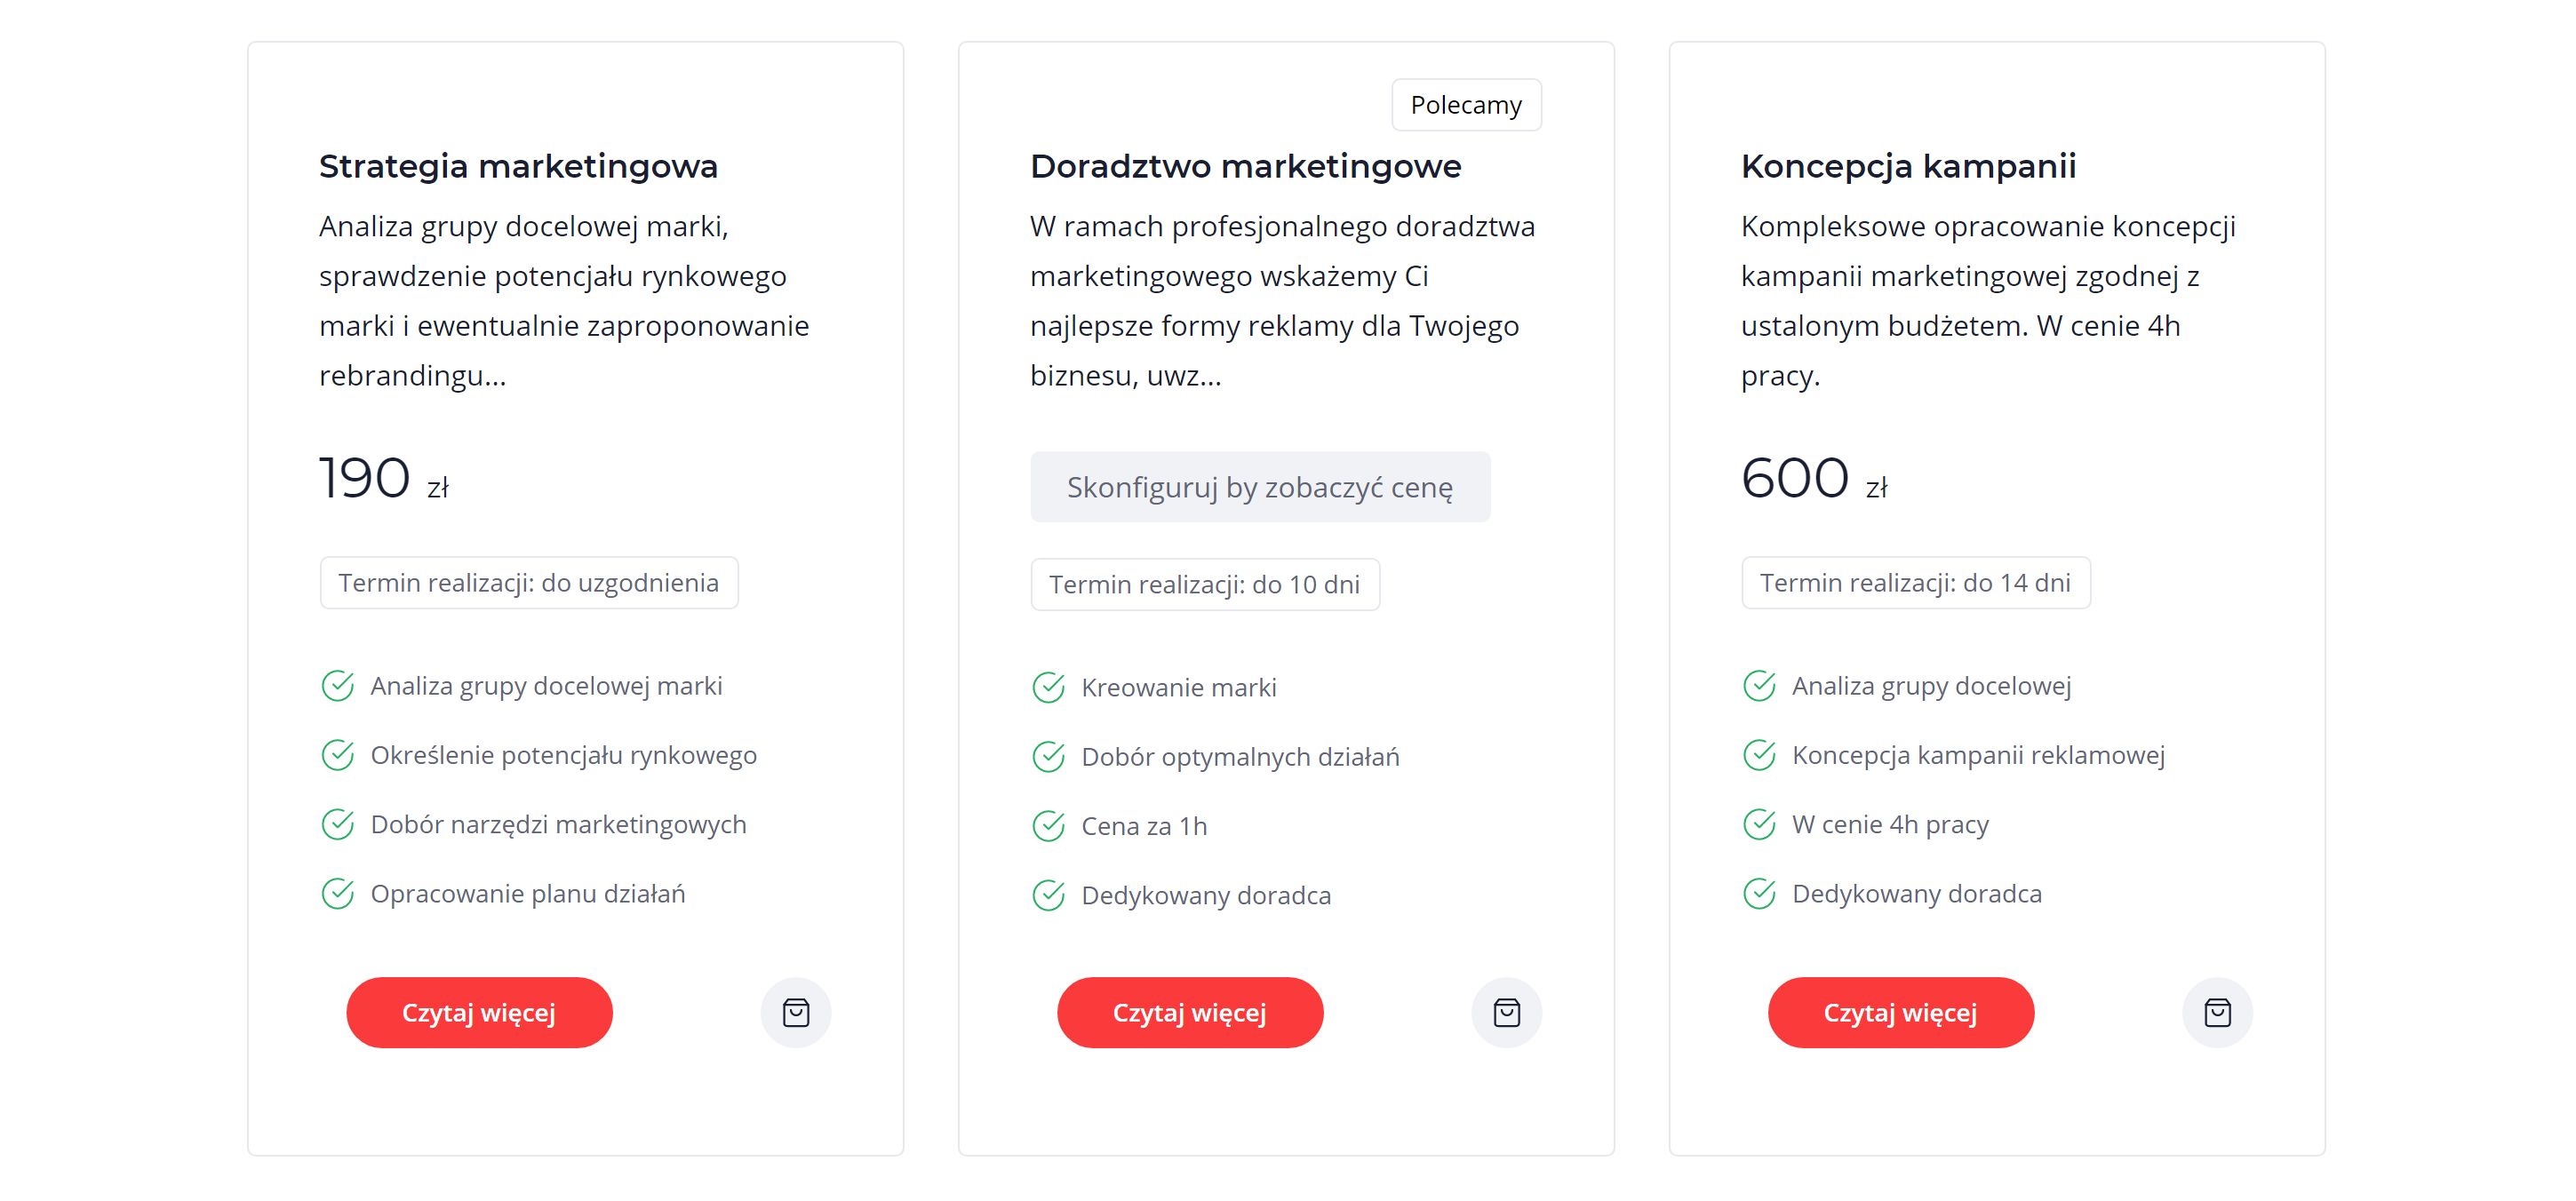Click Termin realizacji: do 10 dni tag
Image resolution: width=2576 pixels, height=1201 pixels.
coord(1205,584)
